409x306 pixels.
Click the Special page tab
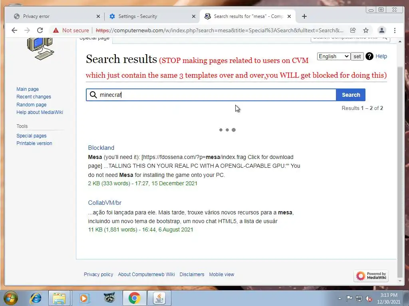click(94, 39)
